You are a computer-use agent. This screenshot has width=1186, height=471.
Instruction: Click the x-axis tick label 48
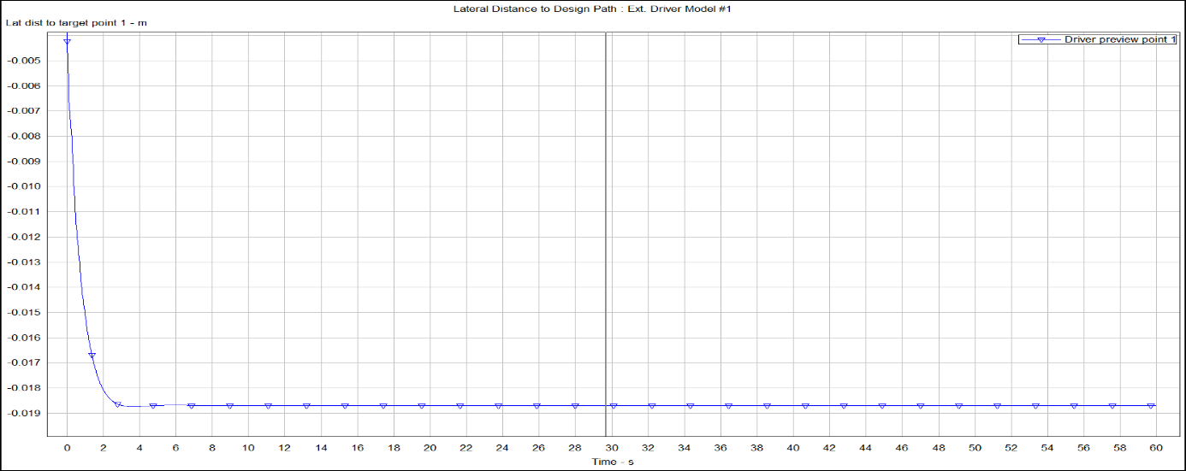938,447
